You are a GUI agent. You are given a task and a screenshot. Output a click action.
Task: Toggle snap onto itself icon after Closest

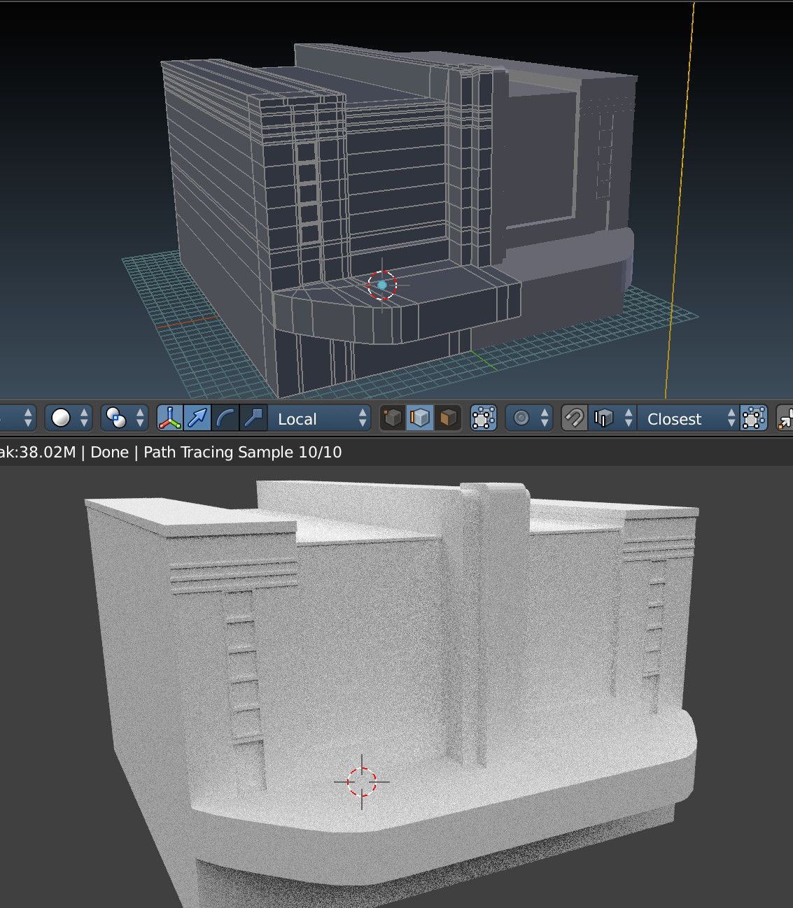pyautogui.click(x=753, y=418)
